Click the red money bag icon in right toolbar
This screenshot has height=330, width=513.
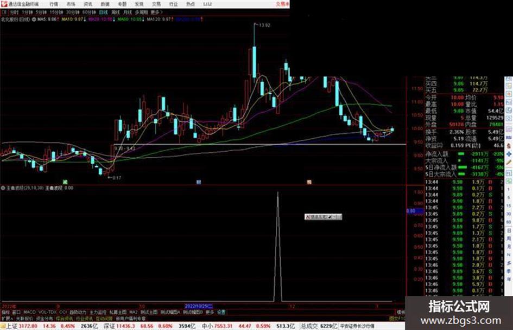509,146
